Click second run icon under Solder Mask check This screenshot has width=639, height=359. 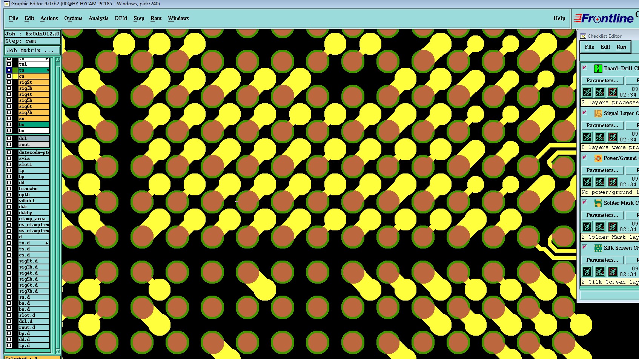tap(600, 226)
